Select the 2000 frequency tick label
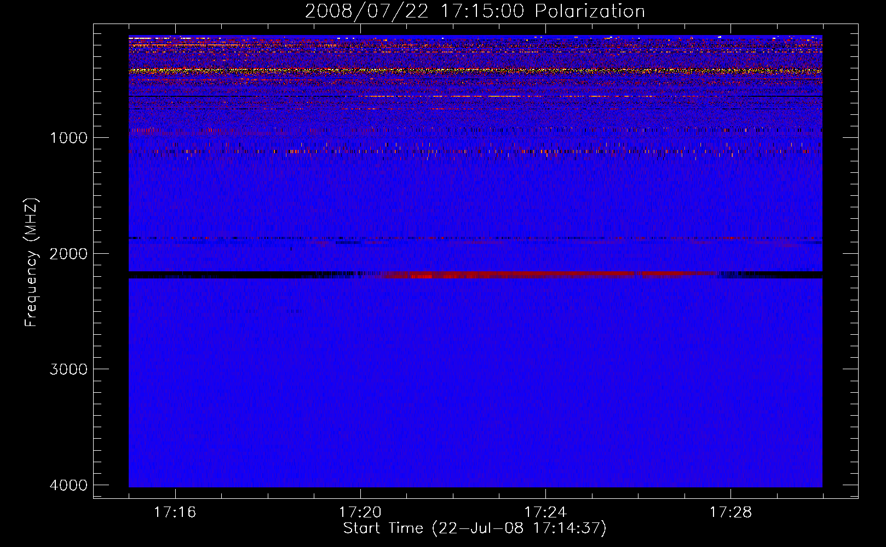Screen dimensions: 886x547 coord(68,253)
